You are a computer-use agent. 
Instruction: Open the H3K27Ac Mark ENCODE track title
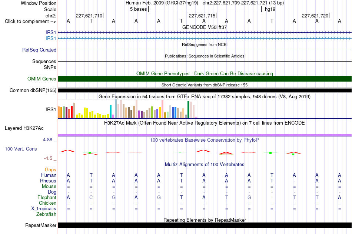point(205,123)
